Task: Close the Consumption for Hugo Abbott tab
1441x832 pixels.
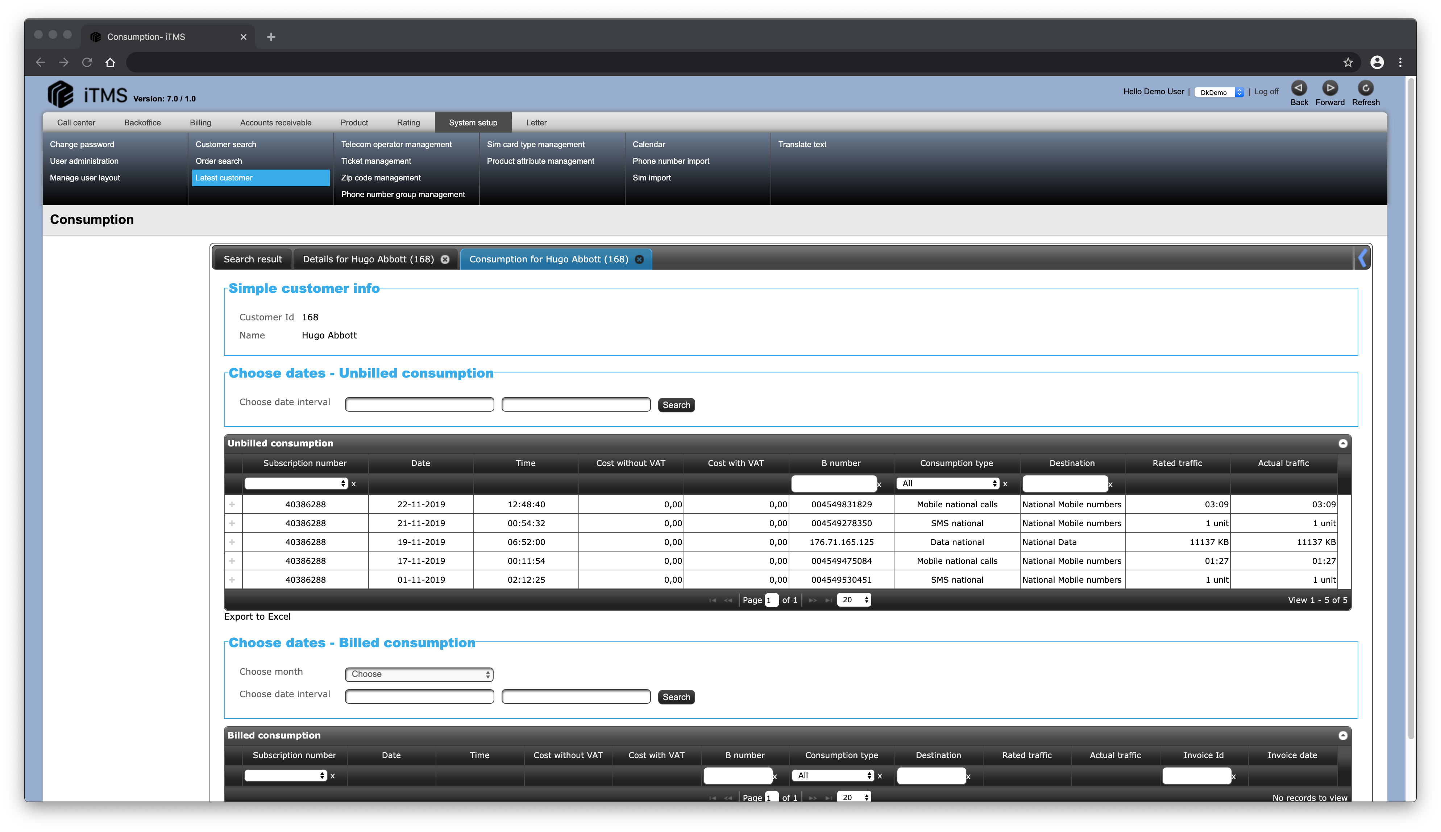Action: (639, 259)
